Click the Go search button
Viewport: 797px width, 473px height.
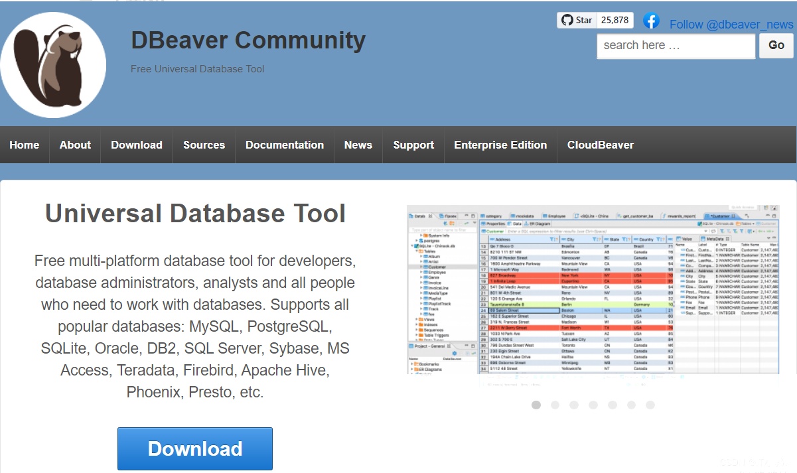[776, 46]
